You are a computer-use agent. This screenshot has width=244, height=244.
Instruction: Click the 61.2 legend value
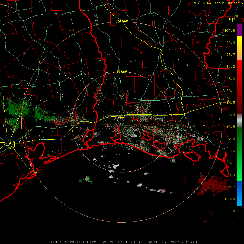click(x=231, y=67)
